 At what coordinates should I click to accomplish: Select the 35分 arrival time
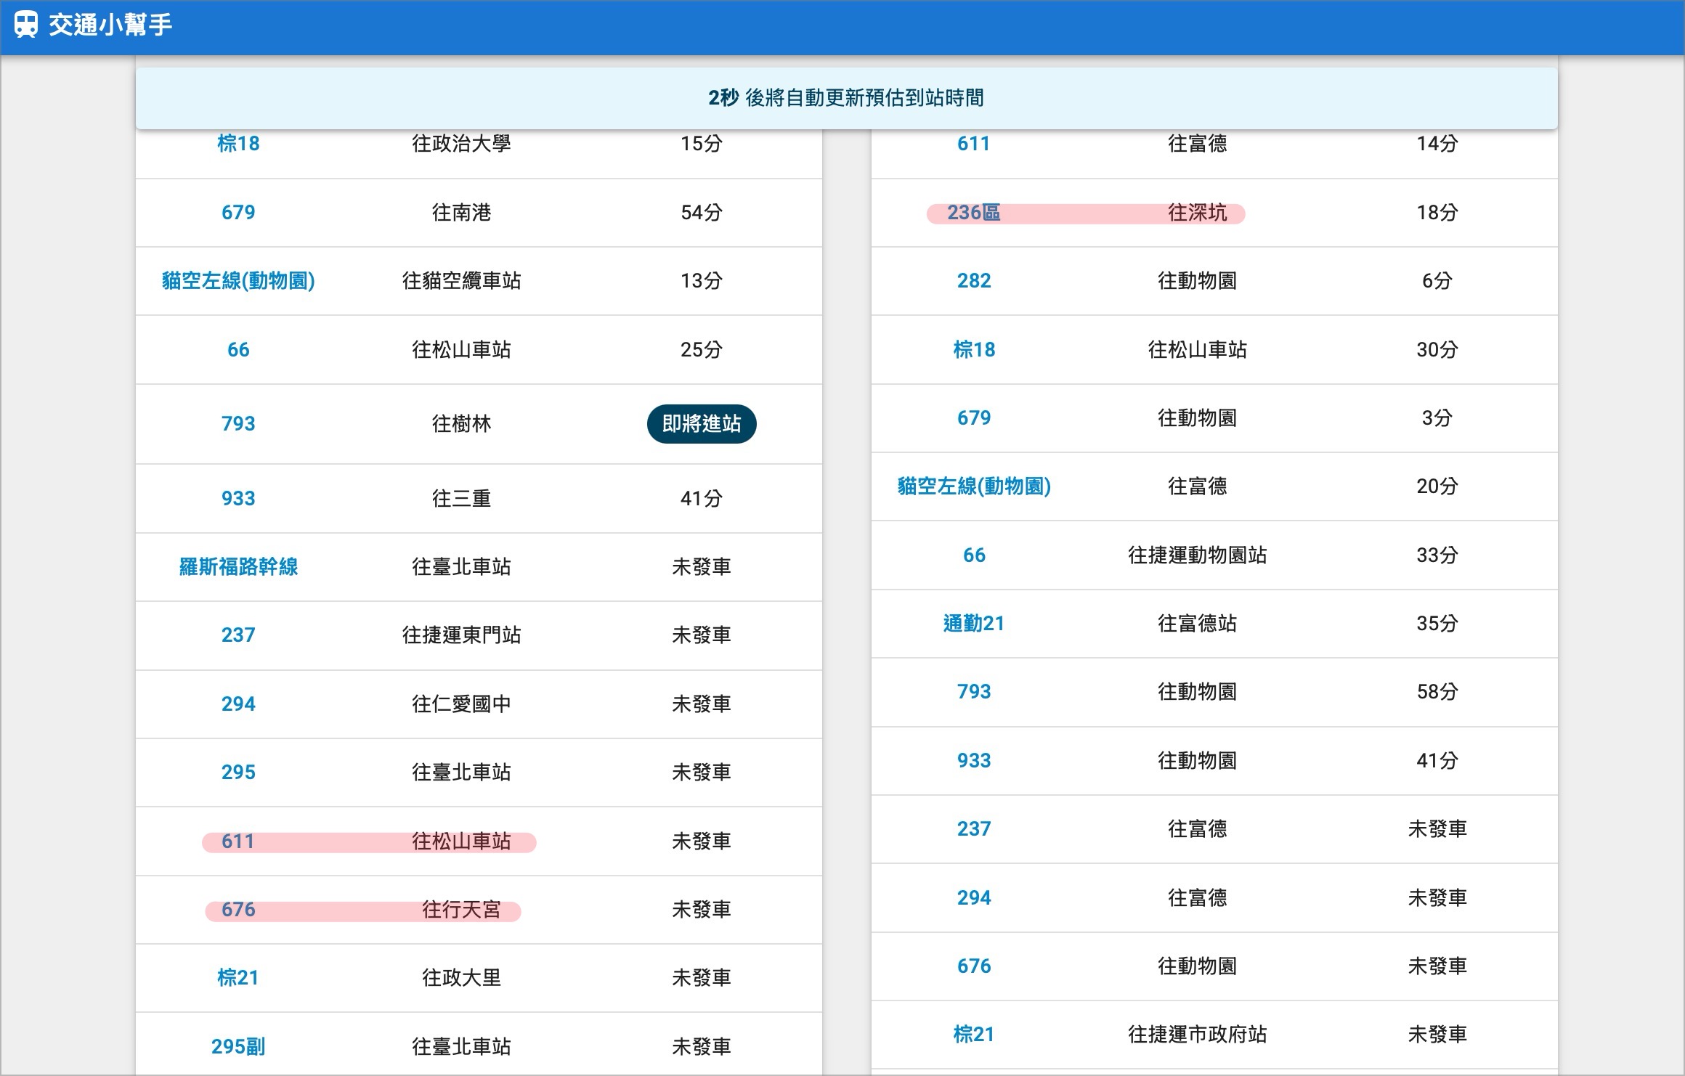[1437, 624]
